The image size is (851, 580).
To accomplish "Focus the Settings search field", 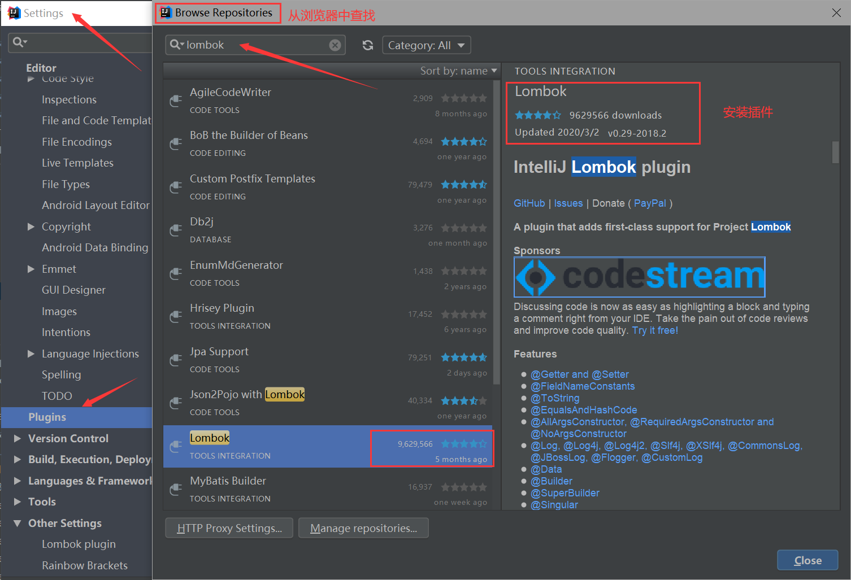I will click(80, 42).
